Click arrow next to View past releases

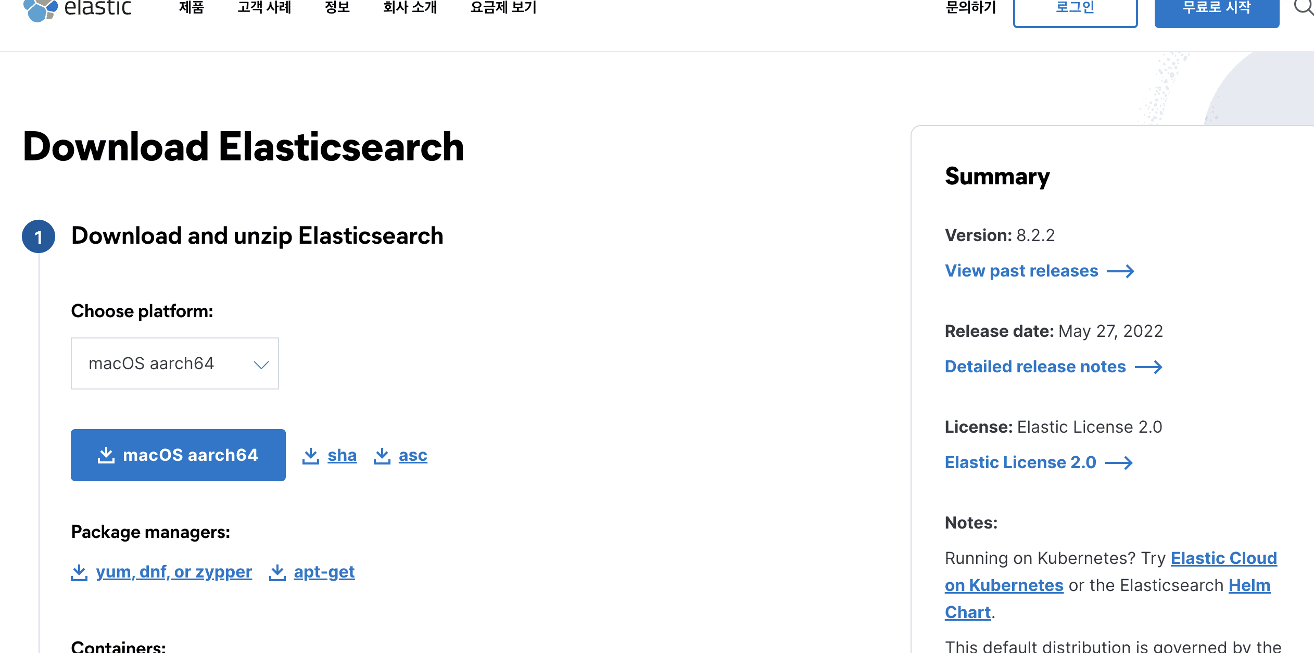pyautogui.click(x=1120, y=271)
